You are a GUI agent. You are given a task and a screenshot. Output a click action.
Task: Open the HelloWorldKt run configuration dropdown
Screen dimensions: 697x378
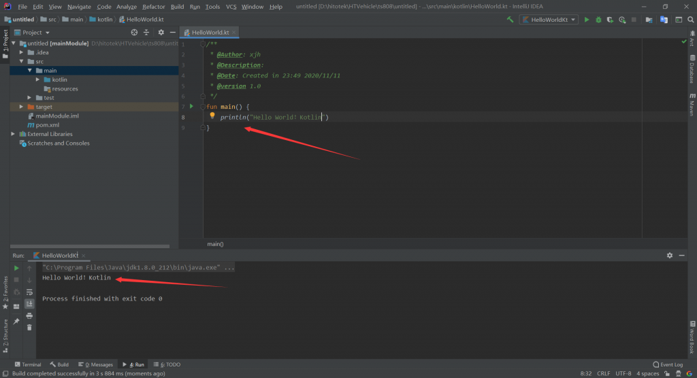coord(549,20)
